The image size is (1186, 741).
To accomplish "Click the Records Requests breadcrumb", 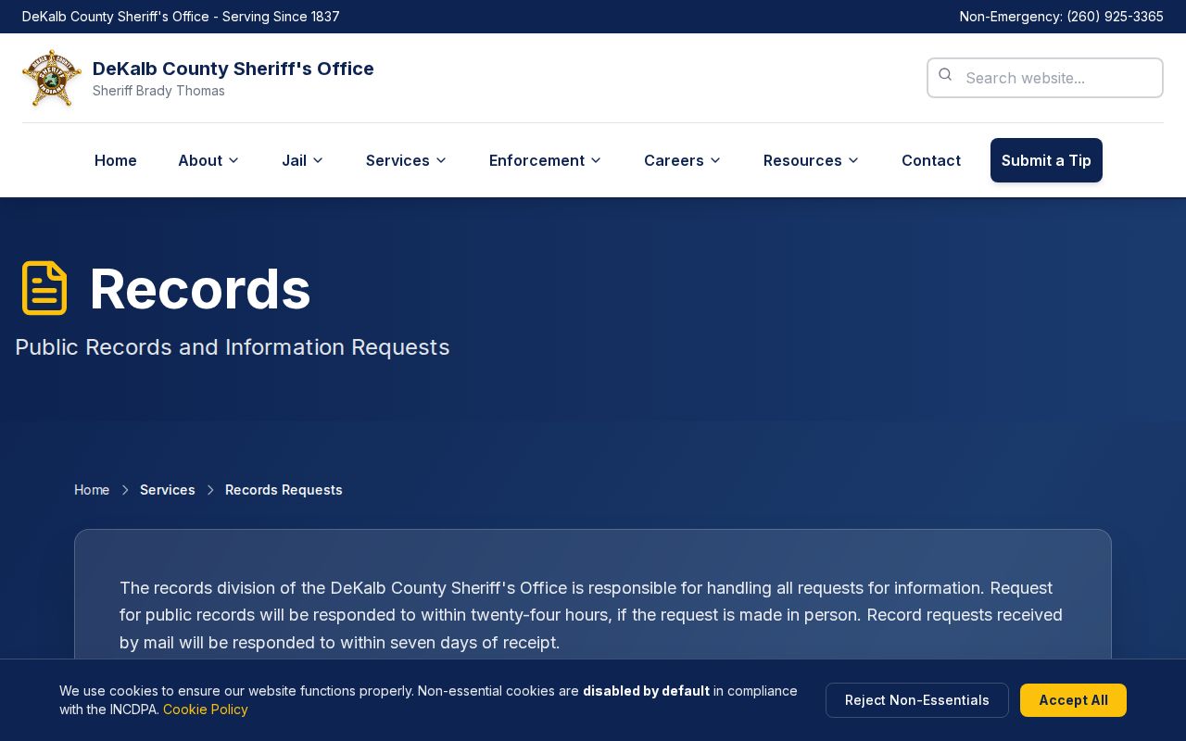I will coord(284,490).
